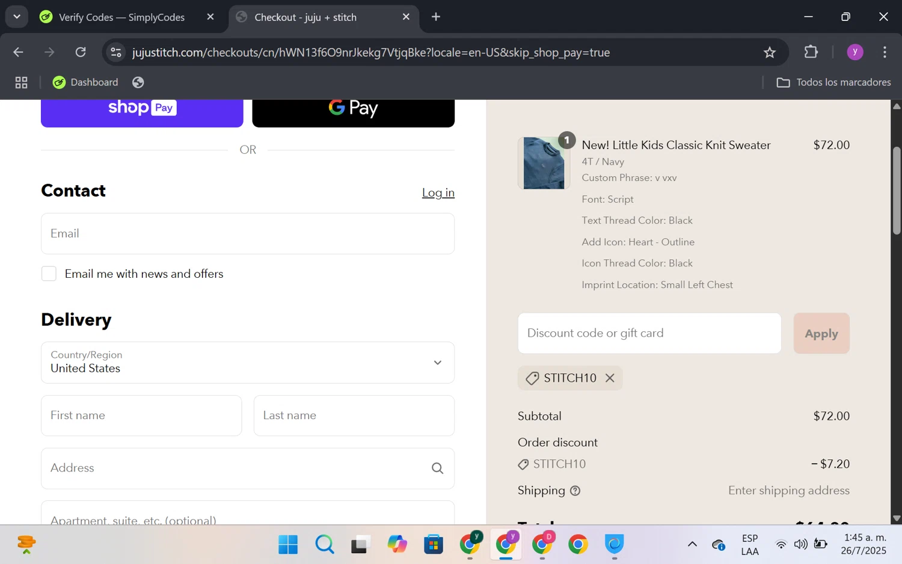Go forward to the next page
The width and height of the screenshot is (902, 564).
pyautogui.click(x=49, y=52)
